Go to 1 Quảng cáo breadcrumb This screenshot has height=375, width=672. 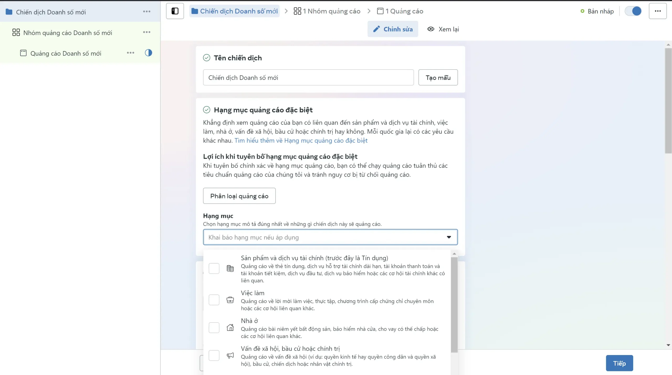click(400, 11)
